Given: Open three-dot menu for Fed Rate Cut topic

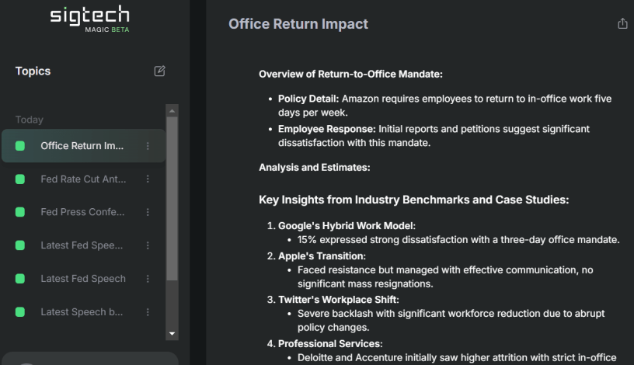Looking at the screenshot, I should pyautogui.click(x=148, y=179).
